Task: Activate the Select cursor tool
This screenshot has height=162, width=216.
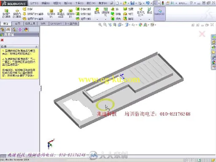Action: point(155,3)
